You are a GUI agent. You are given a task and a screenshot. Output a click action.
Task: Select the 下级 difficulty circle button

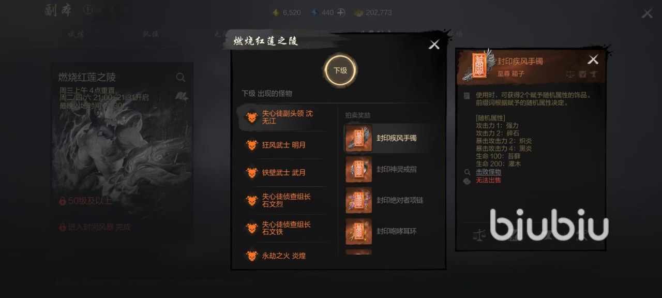click(x=340, y=71)
